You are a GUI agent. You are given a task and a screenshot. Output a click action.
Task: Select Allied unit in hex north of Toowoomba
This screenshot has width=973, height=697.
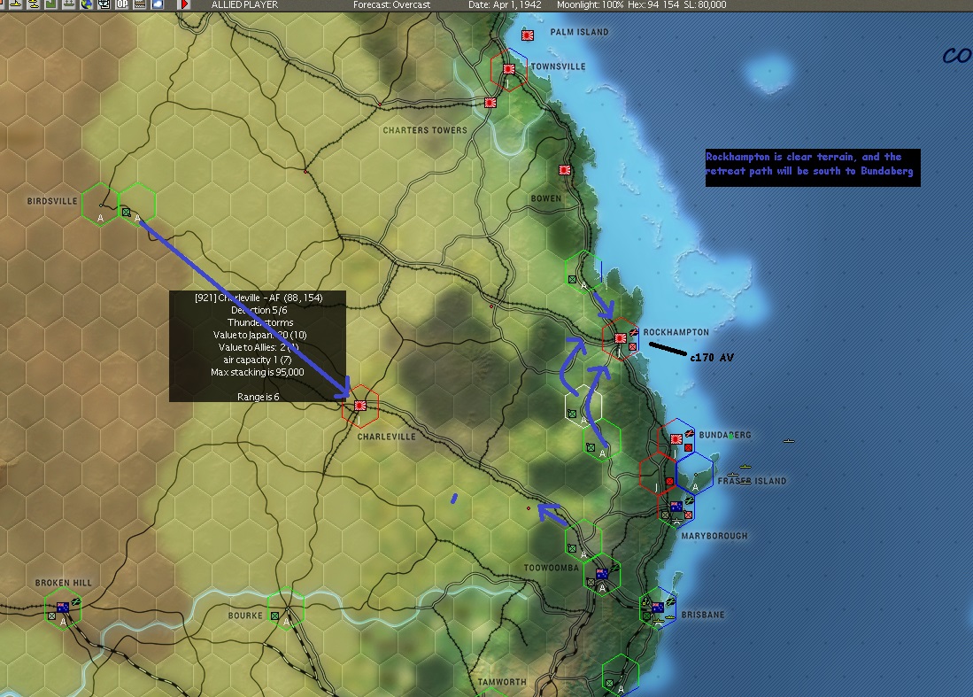pos(572,549)
